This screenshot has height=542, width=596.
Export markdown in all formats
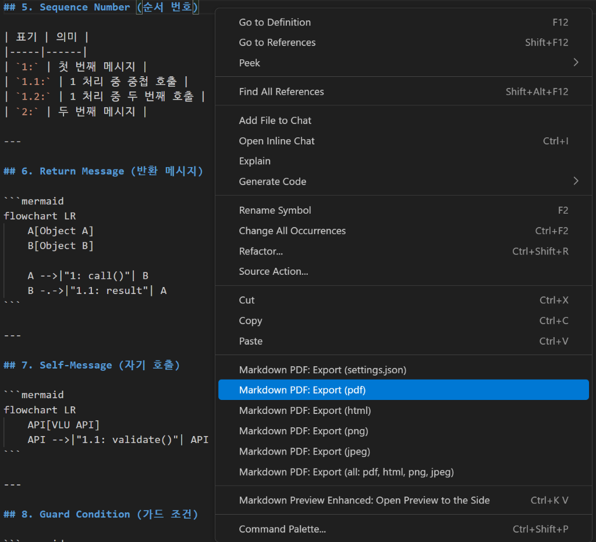(x=346, y=472)
